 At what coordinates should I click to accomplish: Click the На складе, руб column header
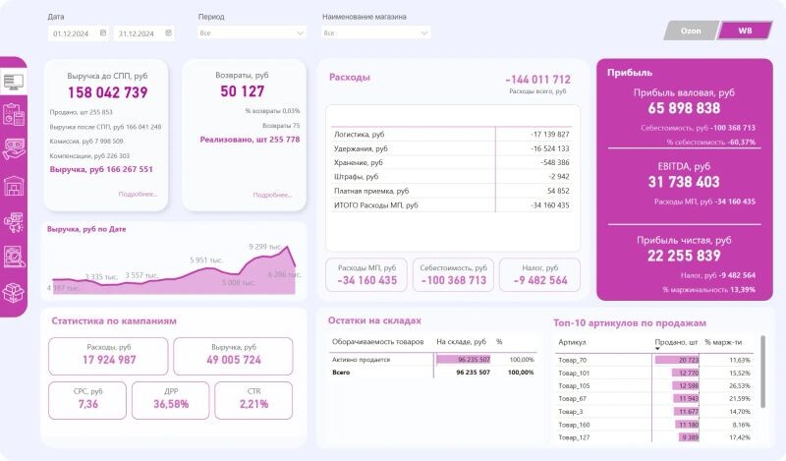[461, 342]
